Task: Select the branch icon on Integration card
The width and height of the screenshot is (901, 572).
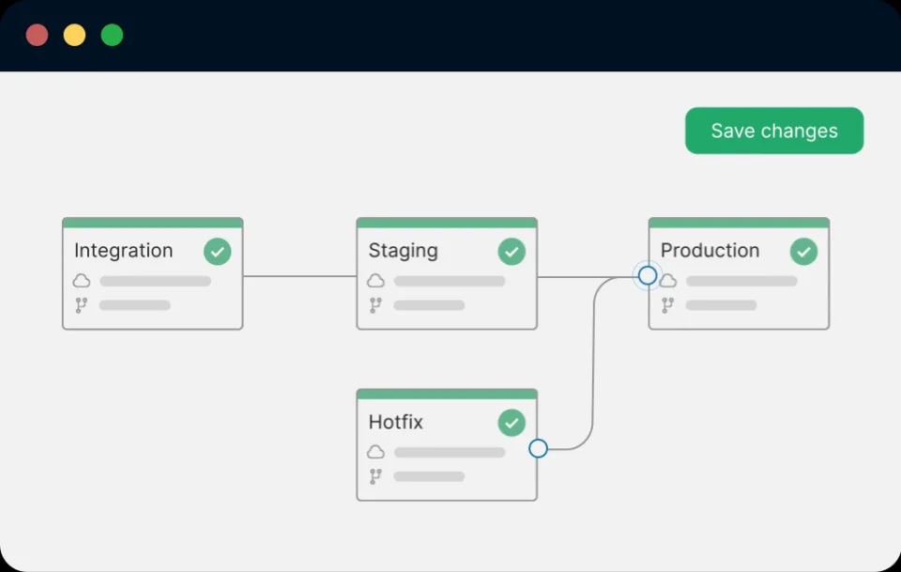Action: [x=82, y=304]
